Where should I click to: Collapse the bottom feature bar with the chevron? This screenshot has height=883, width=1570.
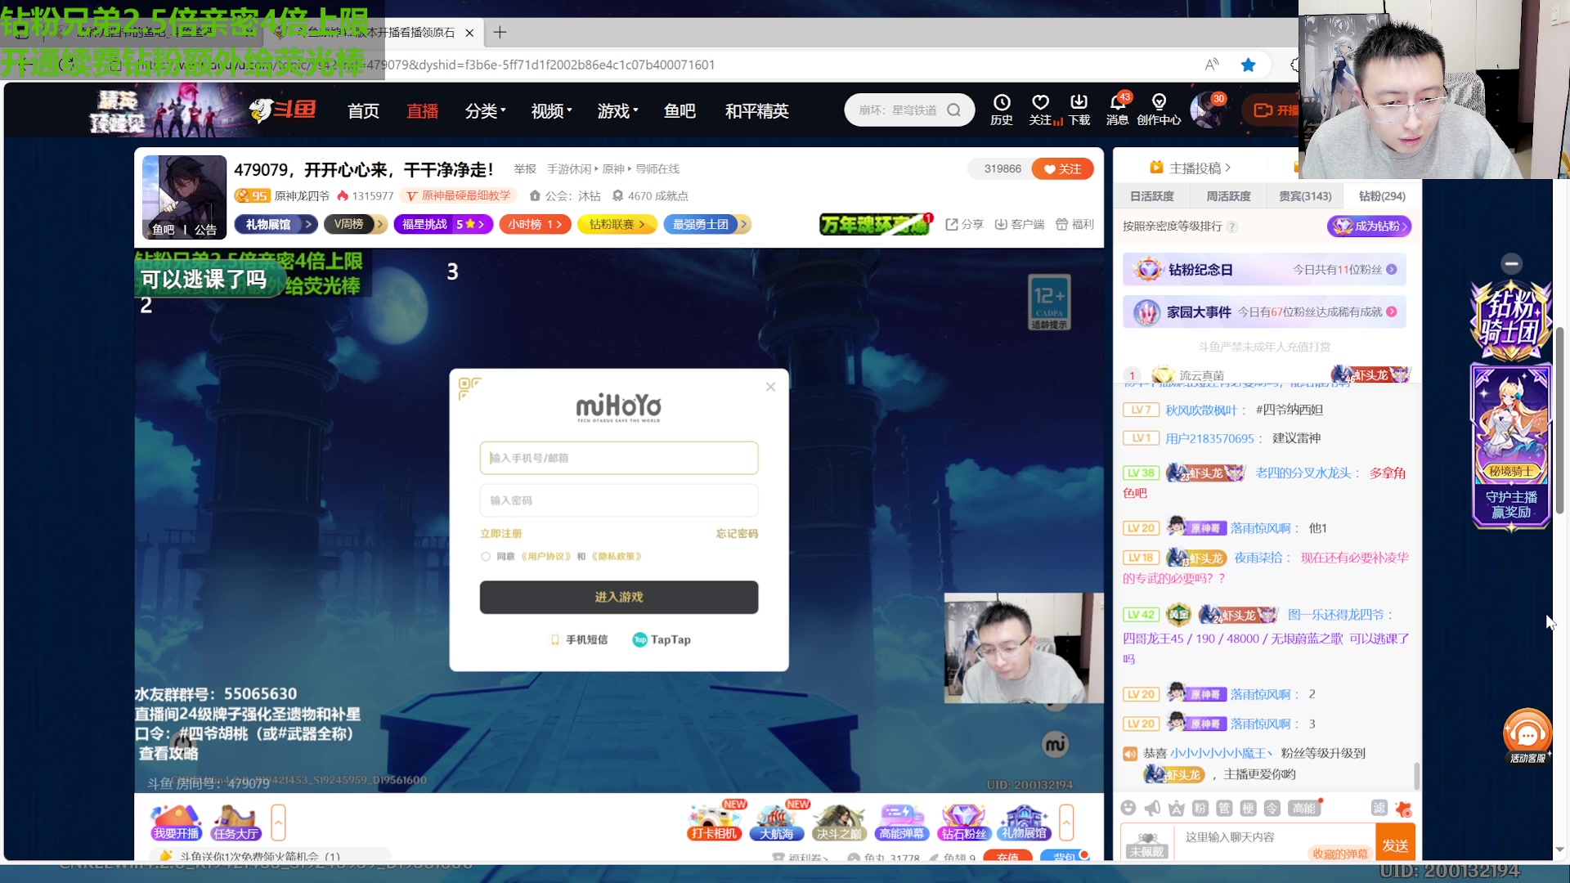1065,822
